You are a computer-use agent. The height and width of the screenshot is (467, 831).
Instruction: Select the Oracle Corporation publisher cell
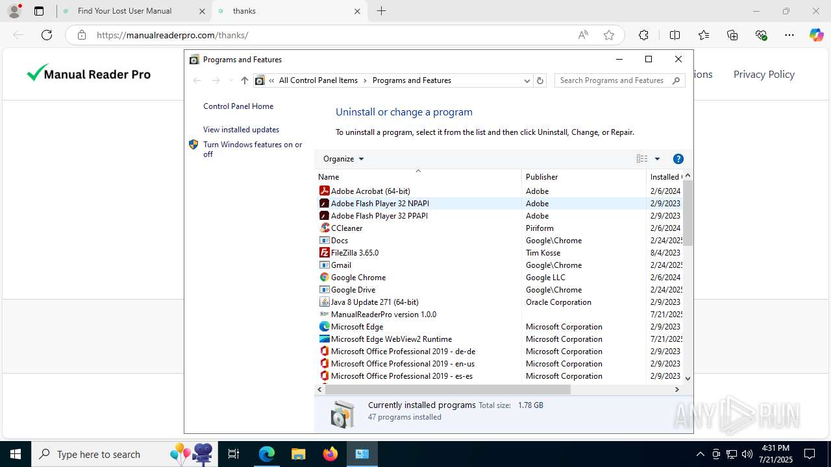pyautogui.click(x=558, y=302)
